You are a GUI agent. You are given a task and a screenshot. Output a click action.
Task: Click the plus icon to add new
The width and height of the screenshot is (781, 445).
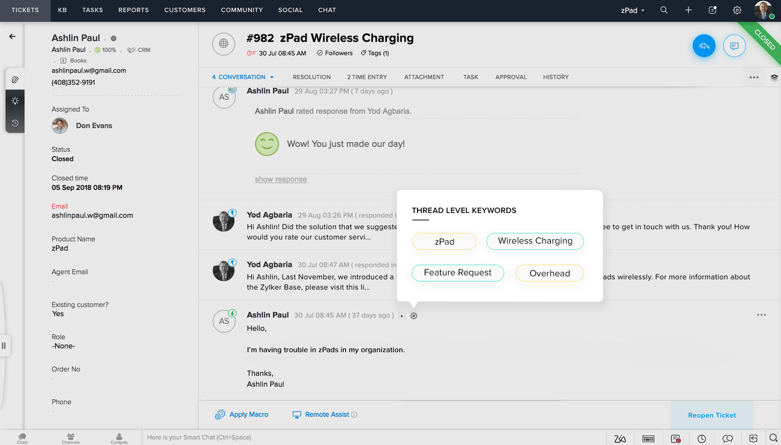pos(688,10)
